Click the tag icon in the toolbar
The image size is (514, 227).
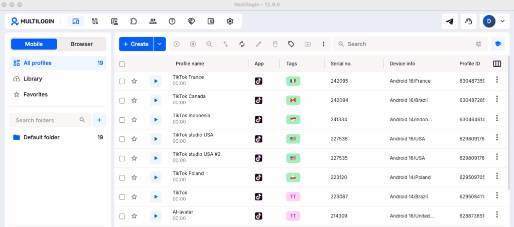click(291, 44)
